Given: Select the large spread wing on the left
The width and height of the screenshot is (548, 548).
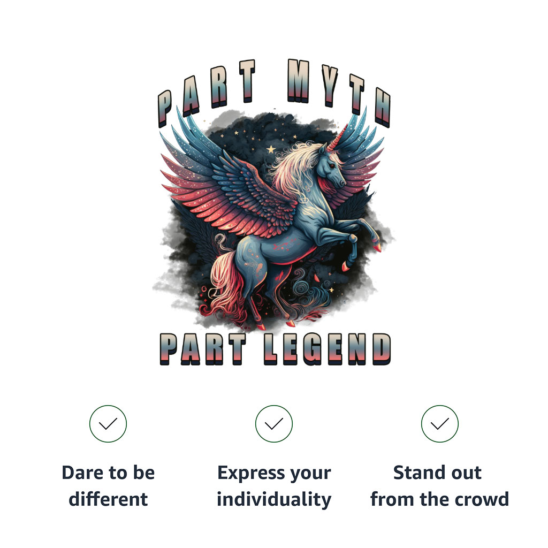Looking at the screenshot, I should point(227,185).
